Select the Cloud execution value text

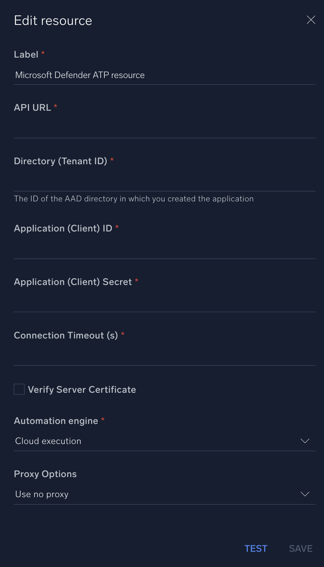click(x=48, y=441)
